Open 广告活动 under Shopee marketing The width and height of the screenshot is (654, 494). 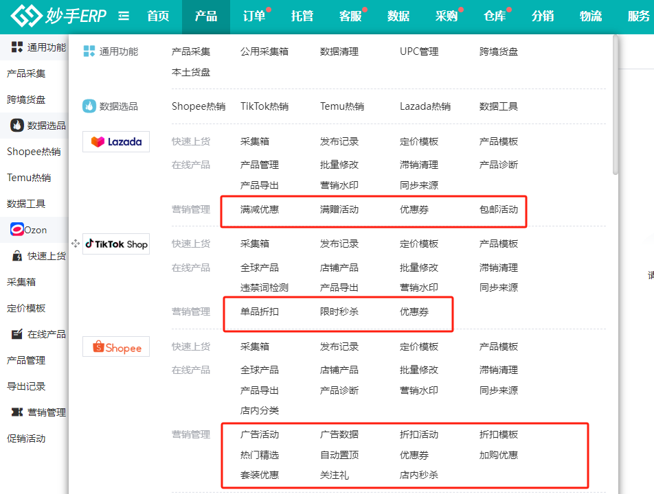click(x=260, y=434)
